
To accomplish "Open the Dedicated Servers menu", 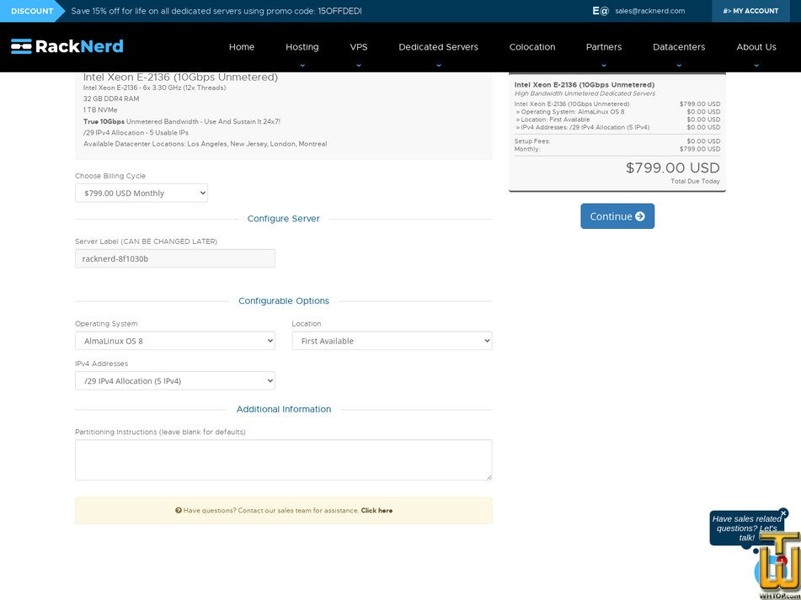I will click(x=438, y=47).
